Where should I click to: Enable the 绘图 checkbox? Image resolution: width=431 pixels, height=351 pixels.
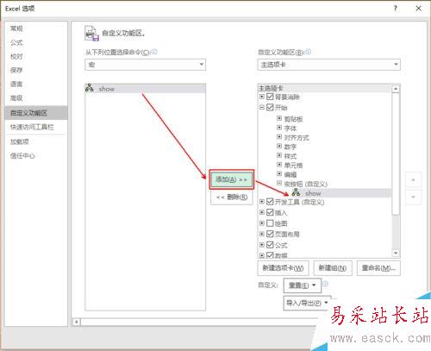[270, 223]
